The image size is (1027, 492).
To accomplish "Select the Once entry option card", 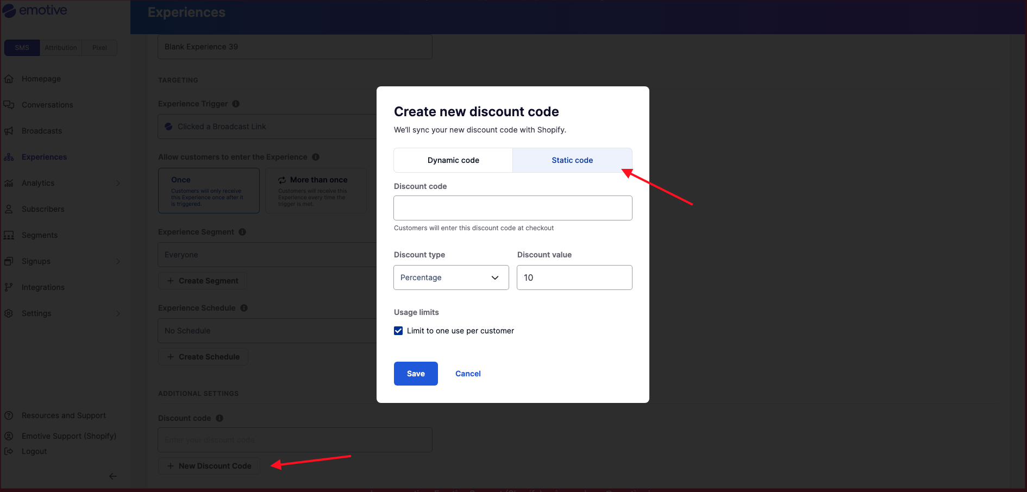I will click(x=209, y=191).
